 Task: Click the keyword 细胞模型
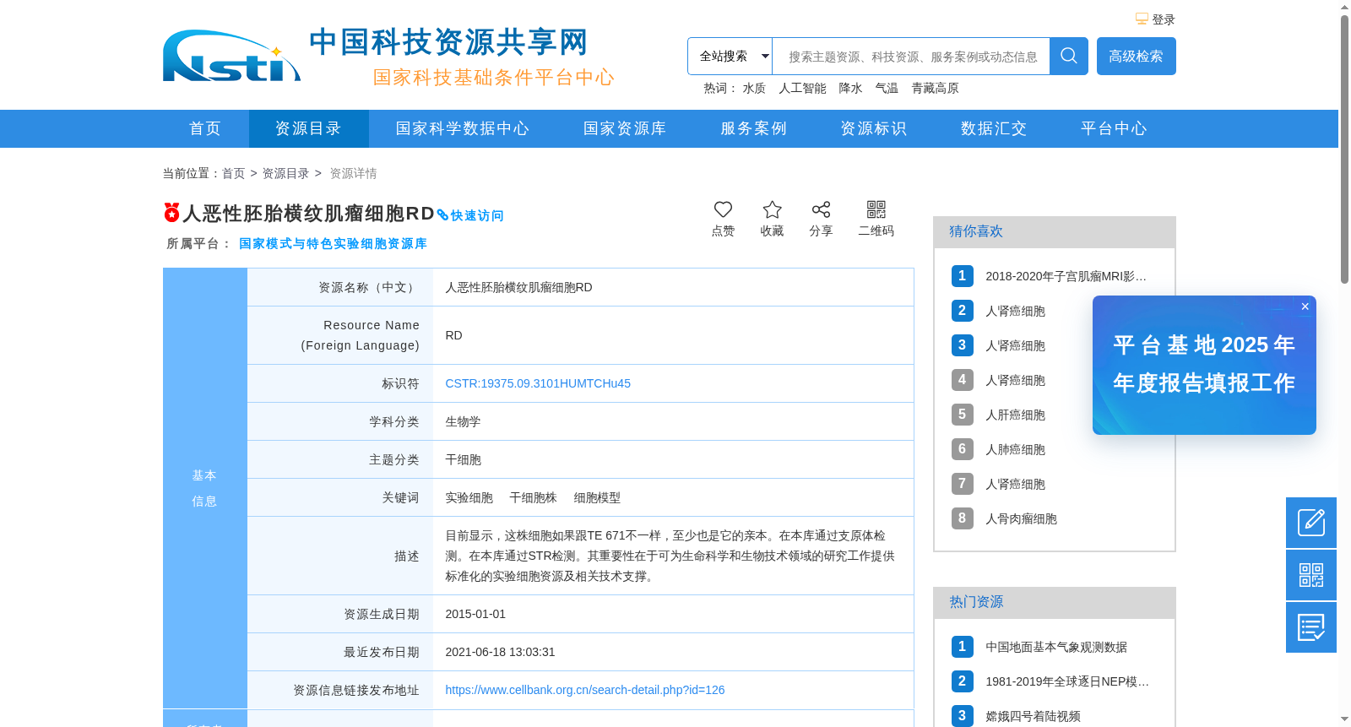[597, 497]
